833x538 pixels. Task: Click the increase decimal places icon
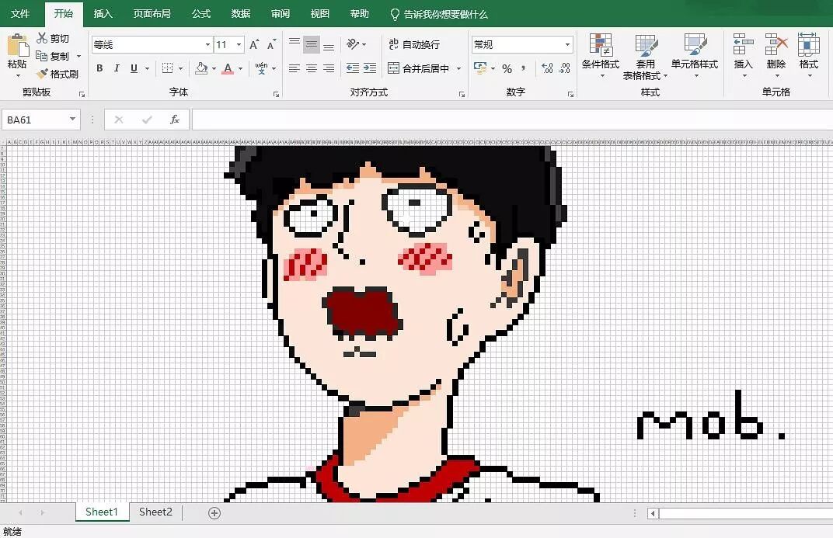pos(547,68)
